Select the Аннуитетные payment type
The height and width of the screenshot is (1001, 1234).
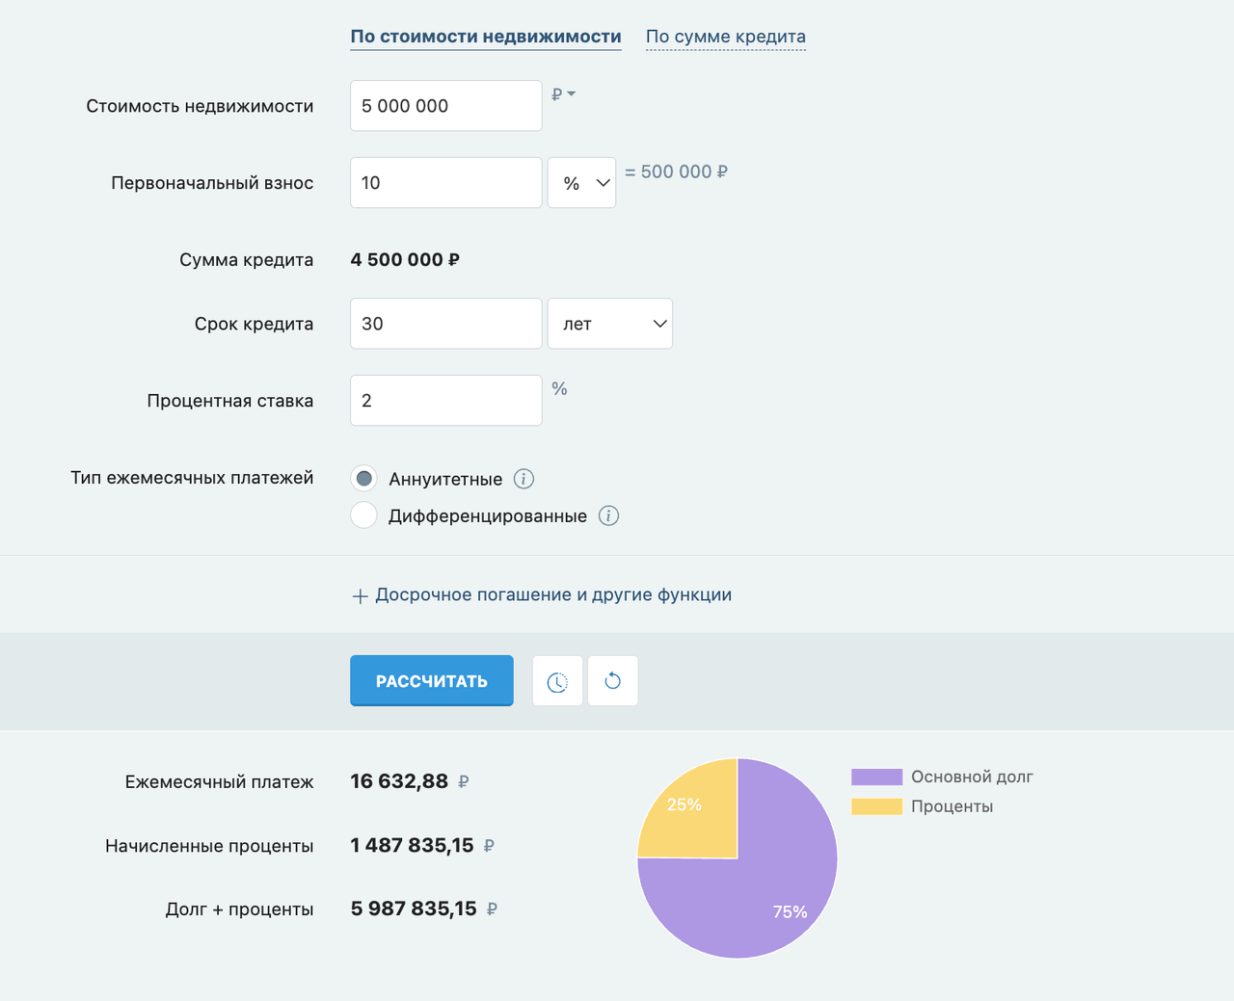[x=364, y=479]
